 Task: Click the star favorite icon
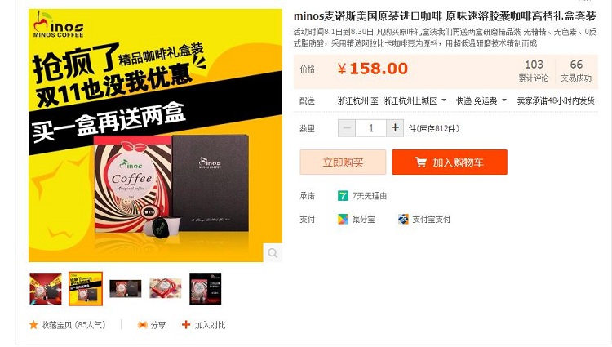tap(33, 325)
